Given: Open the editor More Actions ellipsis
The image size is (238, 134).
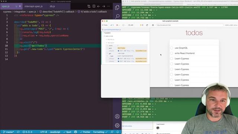Looking at the screenshot, I should [108, 6].
